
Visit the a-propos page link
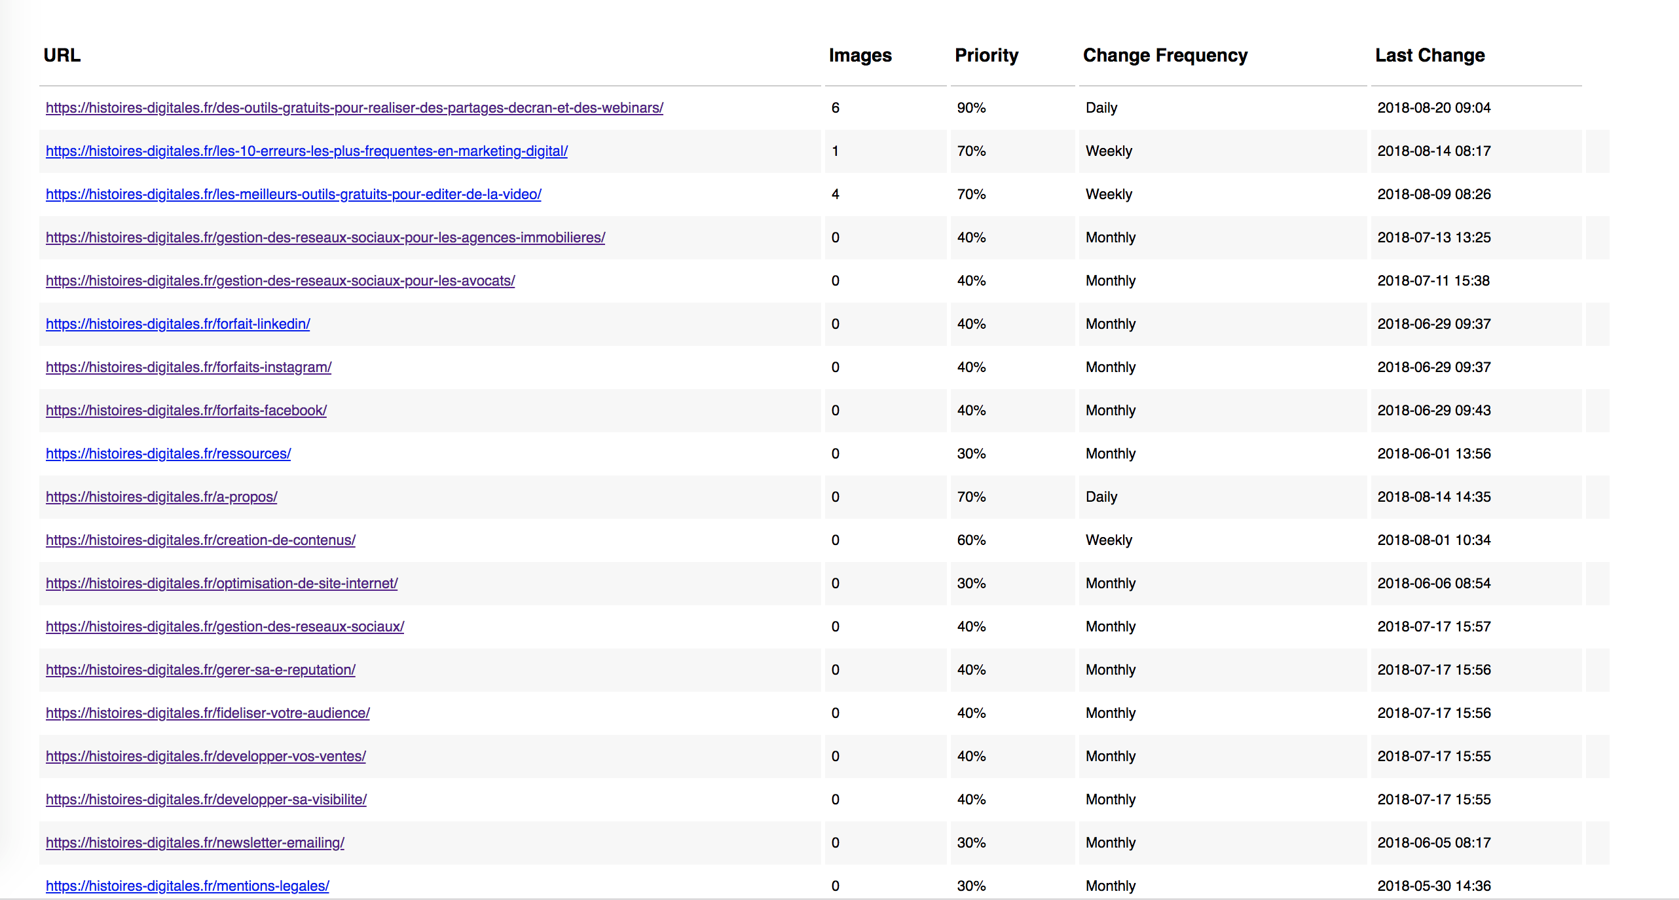tap(162, 497)
